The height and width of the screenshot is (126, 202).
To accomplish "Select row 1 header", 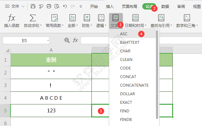I will coord(5,60).
